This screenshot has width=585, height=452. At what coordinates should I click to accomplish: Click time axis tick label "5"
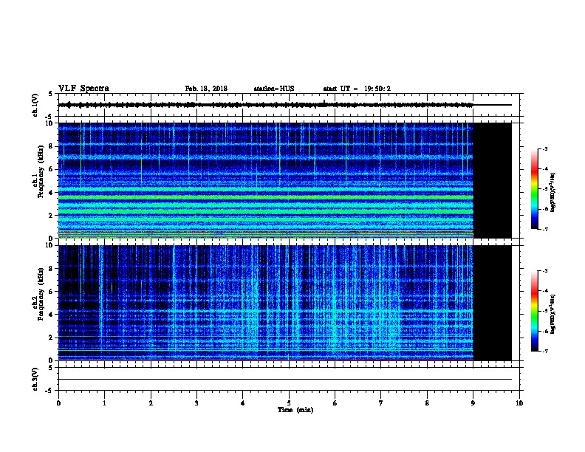coord(289,403)
